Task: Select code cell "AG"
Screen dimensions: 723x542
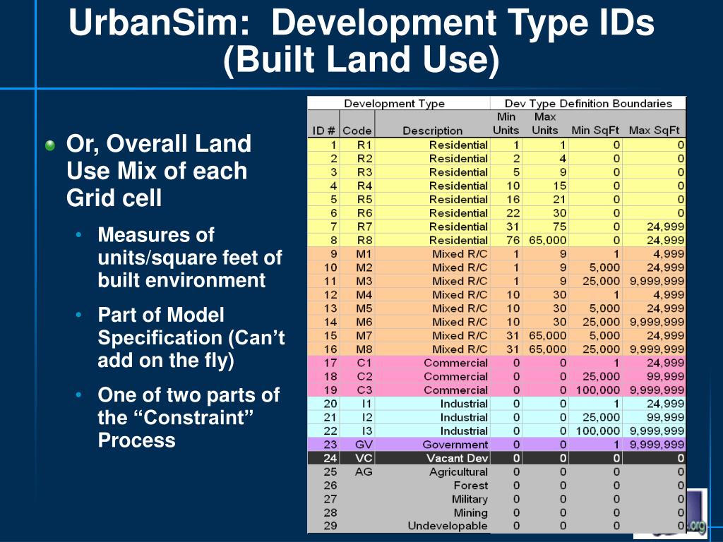Action: (x=357, y=471)
